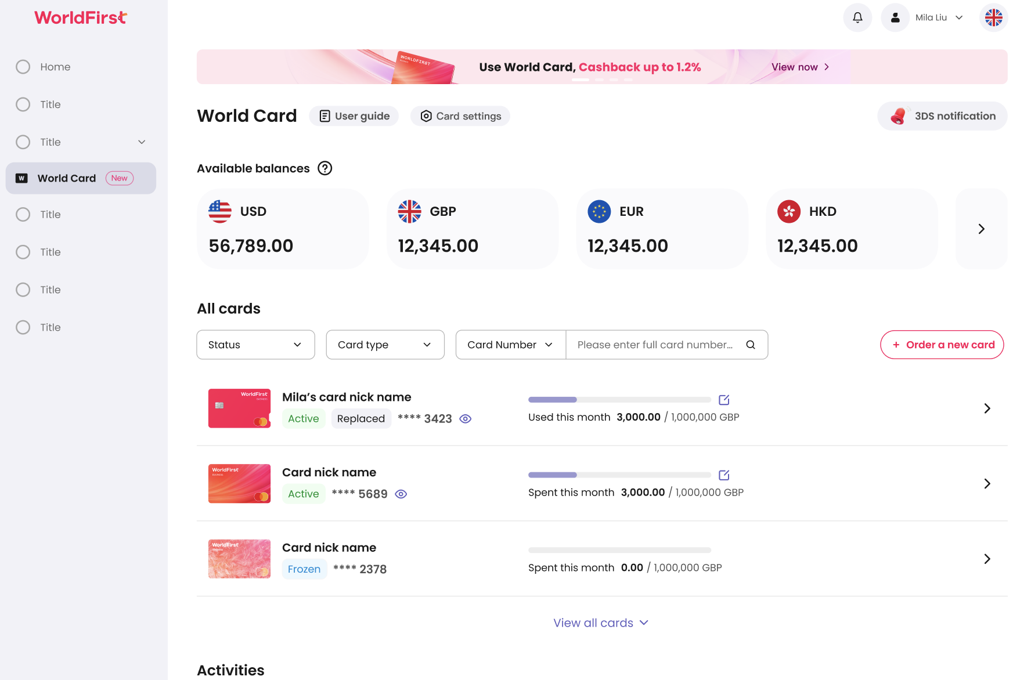Click the Available balances help icon
Screen dimensions: 1031x680
click(325, 168)
